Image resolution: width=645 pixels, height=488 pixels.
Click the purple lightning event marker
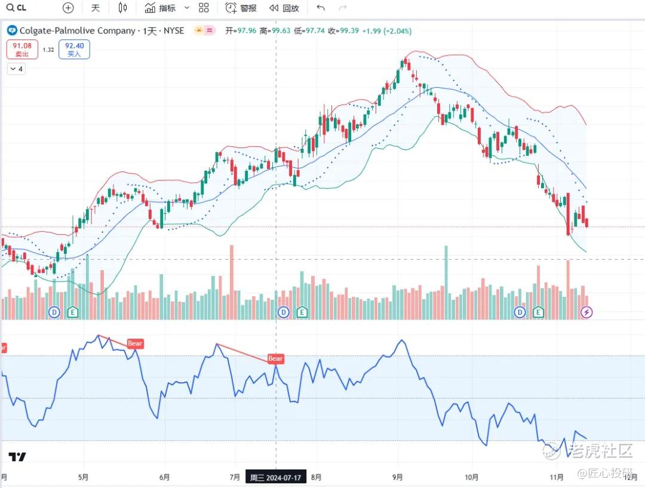point(586,312)
